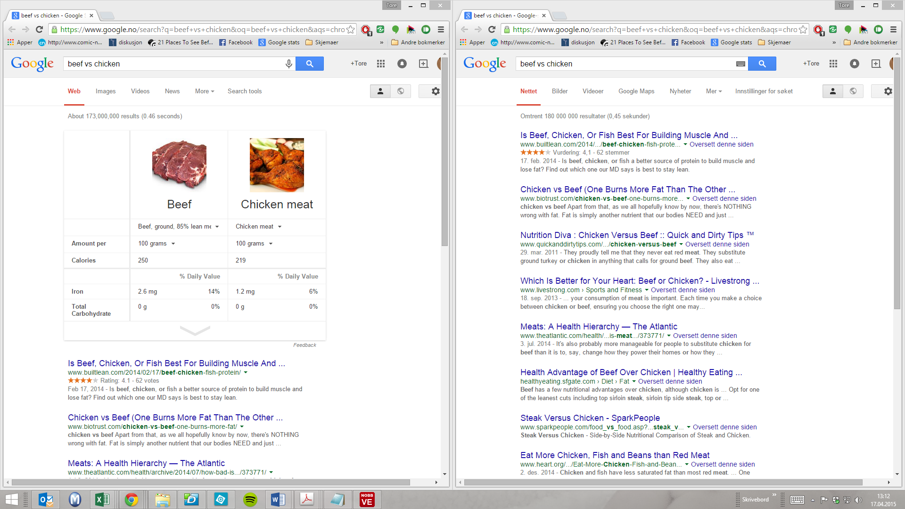Click the share plus-box icon in right window
905x509 pixels.
(876, 64)
